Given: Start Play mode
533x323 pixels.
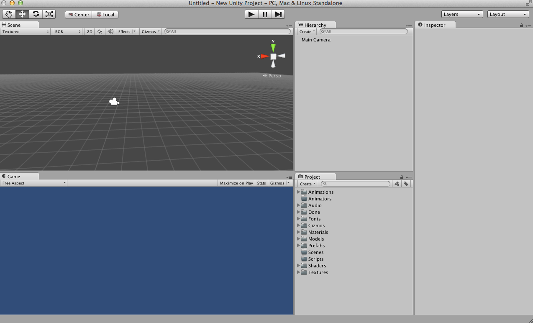Looking at the screenshot, I should click(251, 14).
